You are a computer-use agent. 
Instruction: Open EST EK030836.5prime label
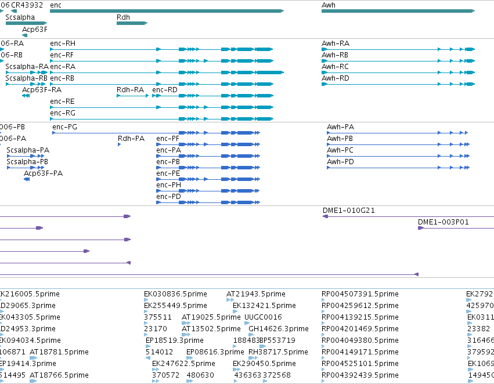(x=175, y=294)
